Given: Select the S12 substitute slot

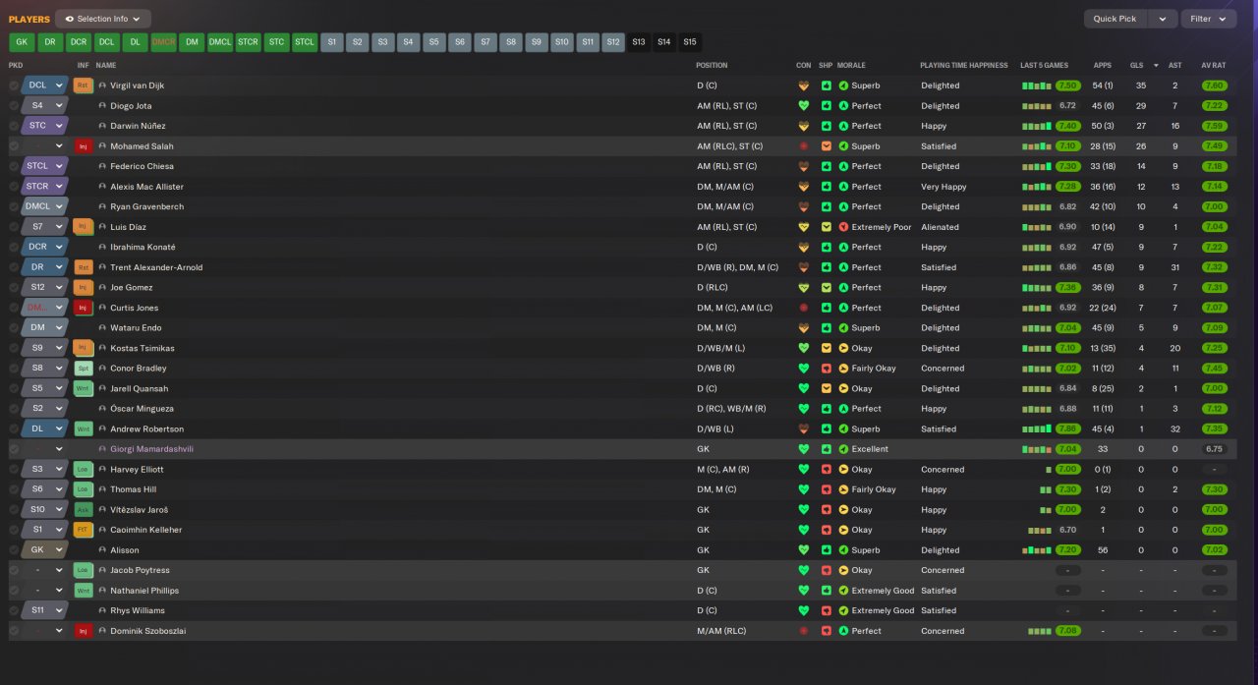Looking at the screenshot, I should [613, 42].
